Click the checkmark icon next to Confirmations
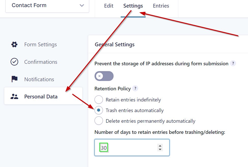The image size is (248, 167). [x=14, y=62]
